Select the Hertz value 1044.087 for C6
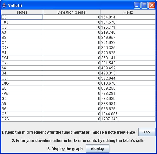The width and height of the screenshot is (157, 154). 128,114
